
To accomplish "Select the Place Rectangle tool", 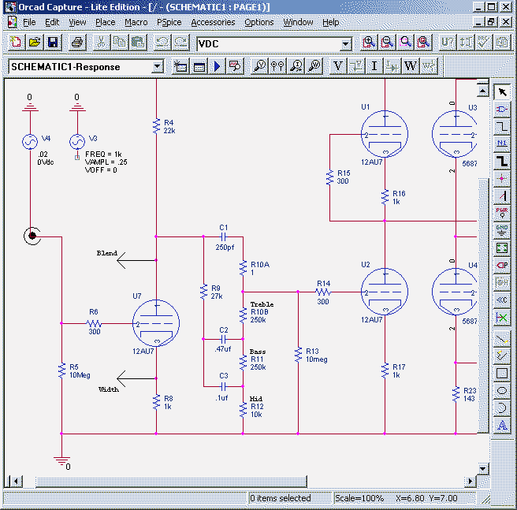I will (x=502, y=372).
